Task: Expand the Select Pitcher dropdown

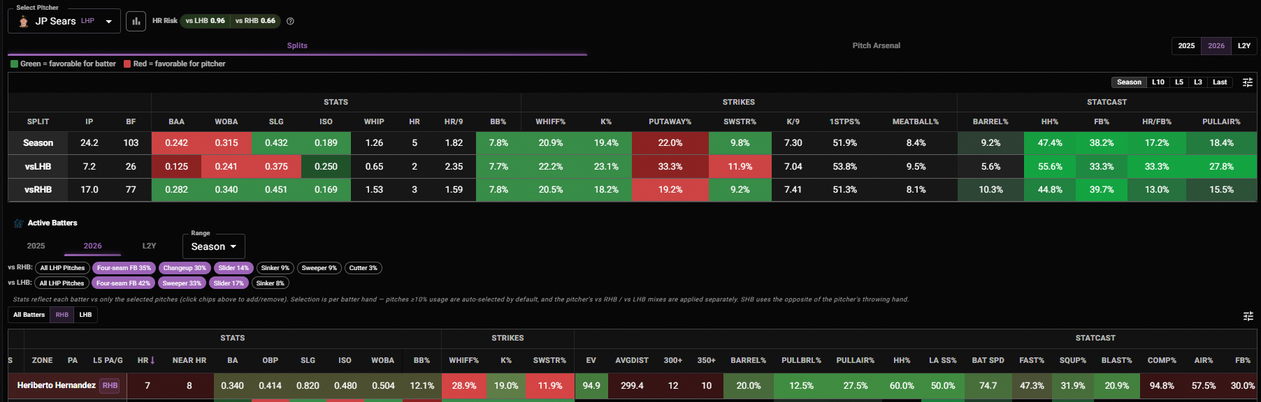Action: click(x=64, y=21)
